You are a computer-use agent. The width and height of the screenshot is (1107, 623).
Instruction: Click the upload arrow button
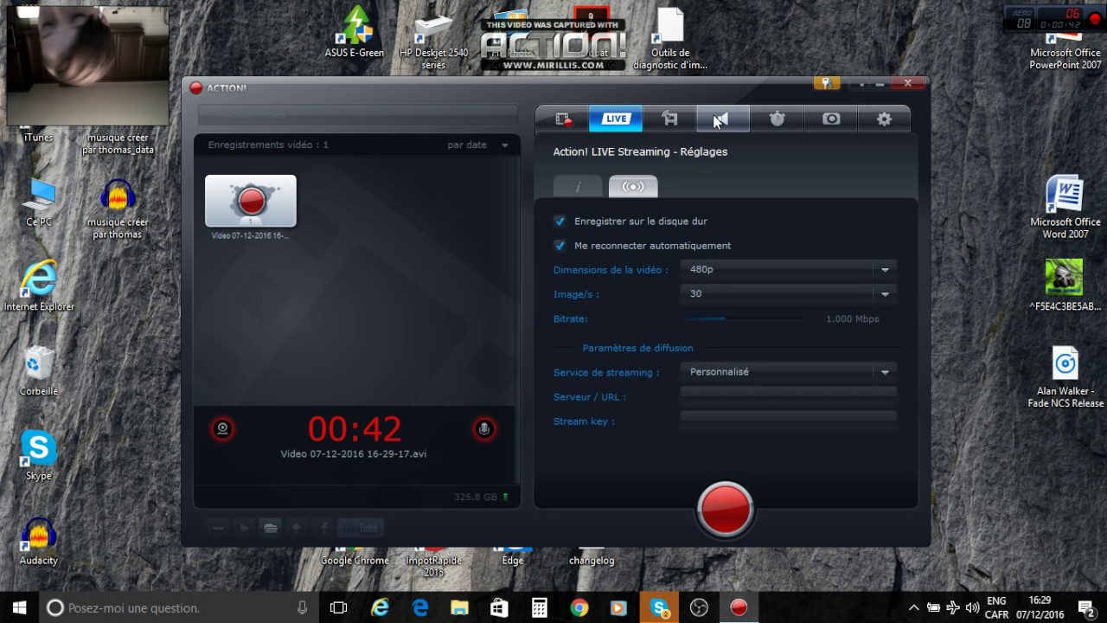(x=297, y=528)
